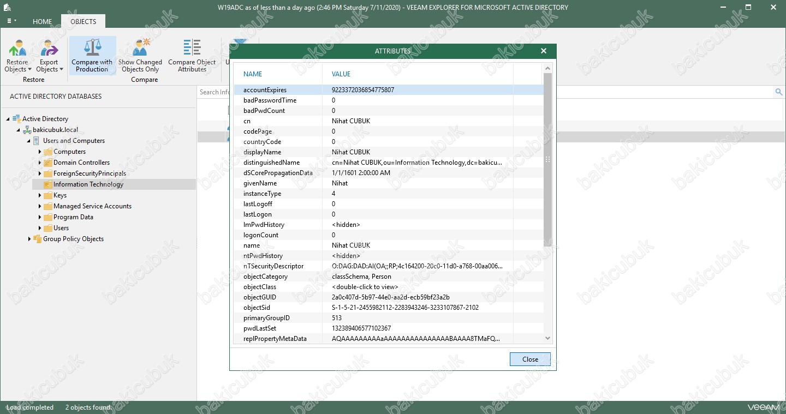
Task: Expand the Users tree node
Action: point(40,228)
